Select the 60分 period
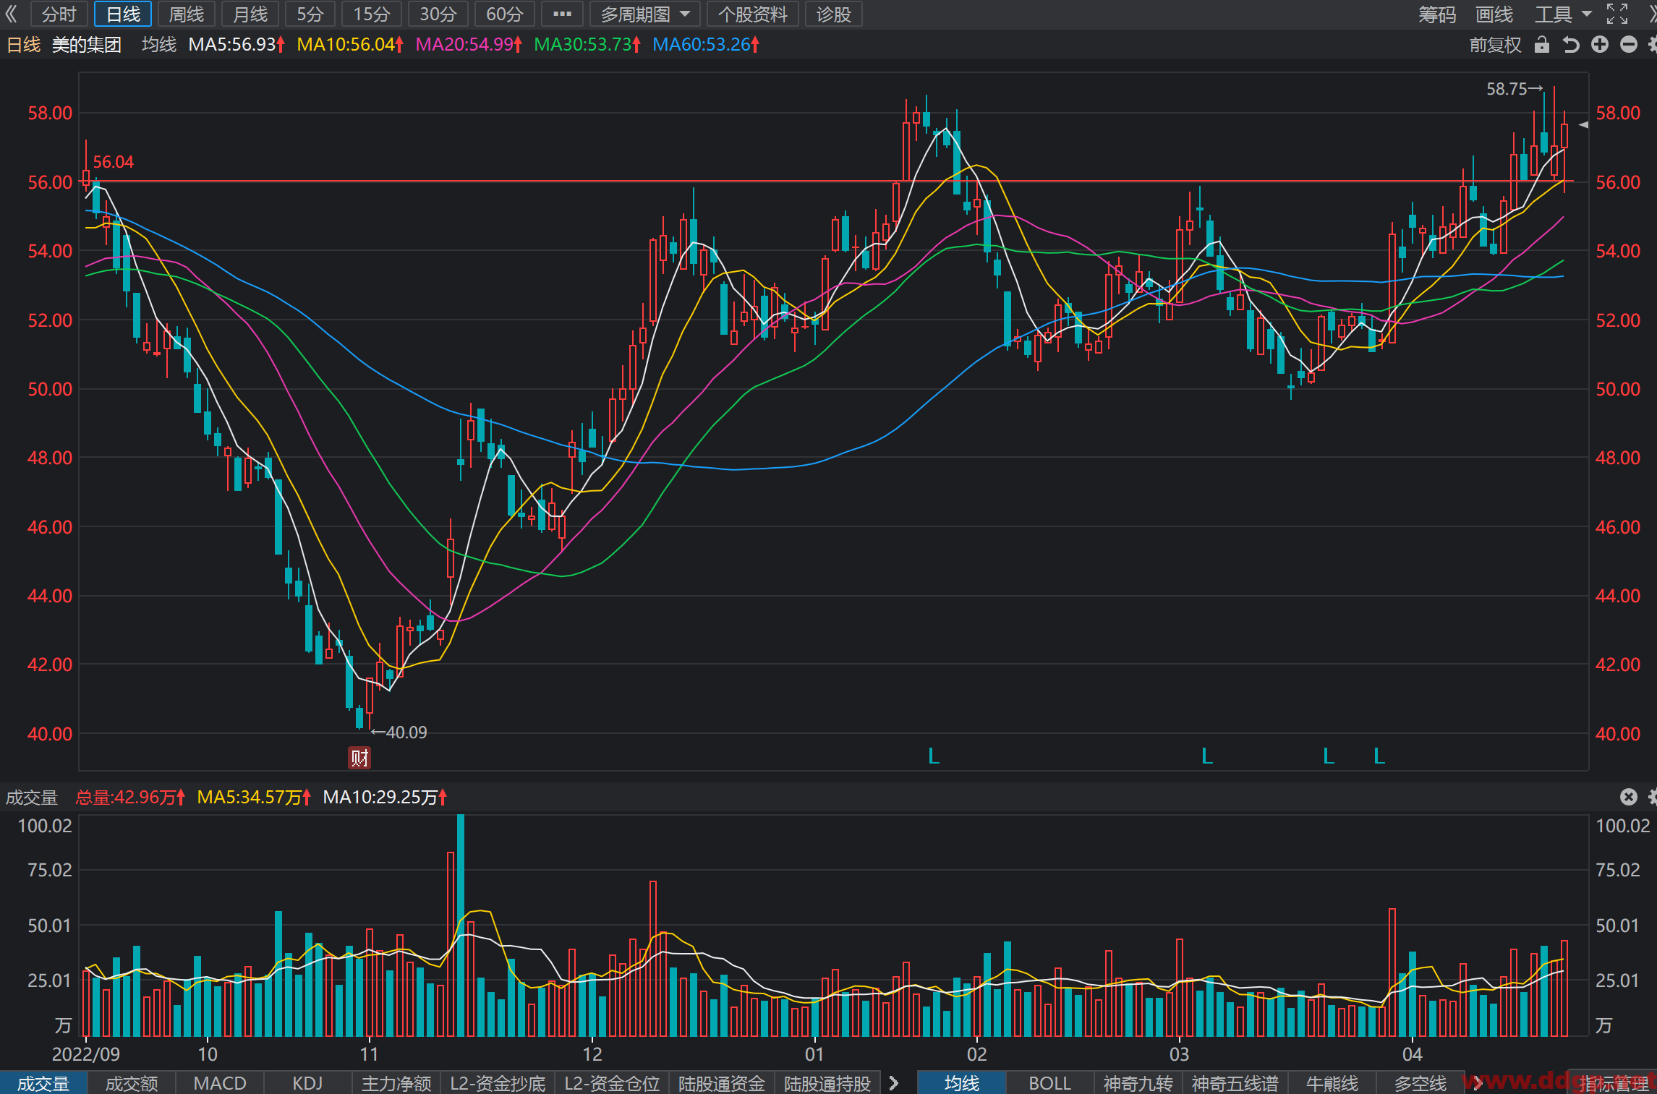1657x1094 pixels. [x=505, y=14]
